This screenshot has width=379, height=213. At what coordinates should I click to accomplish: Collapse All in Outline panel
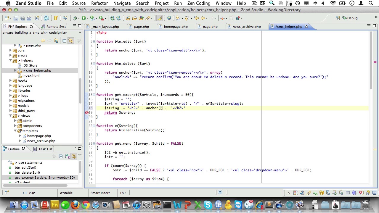point(61,156)
